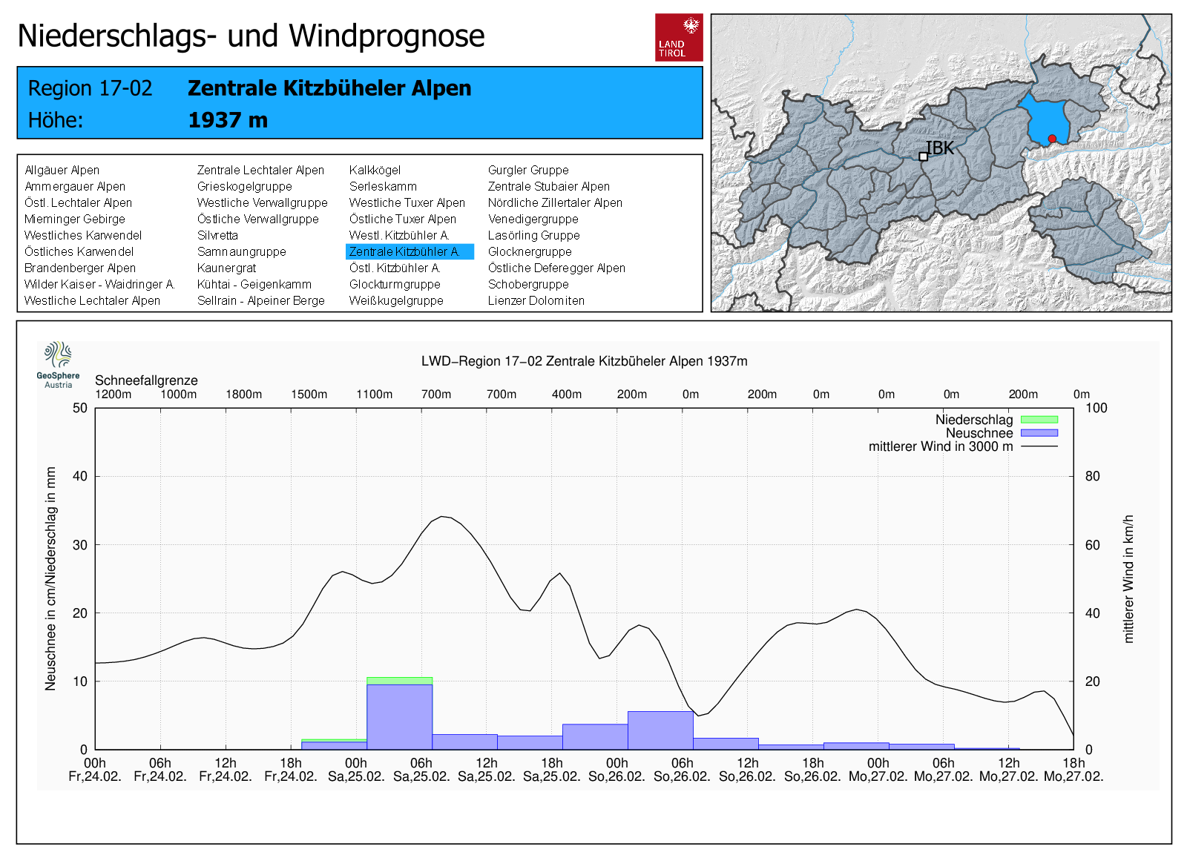Select Zentrale Lechtaler Alpen

pos(260,171)
